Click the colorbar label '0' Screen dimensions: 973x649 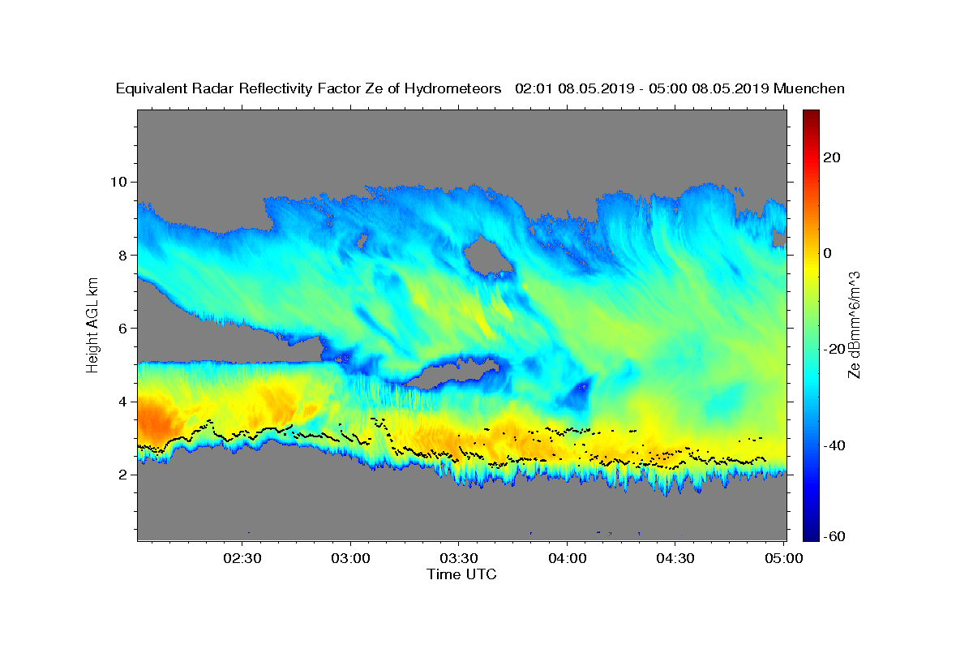(828, 253)
